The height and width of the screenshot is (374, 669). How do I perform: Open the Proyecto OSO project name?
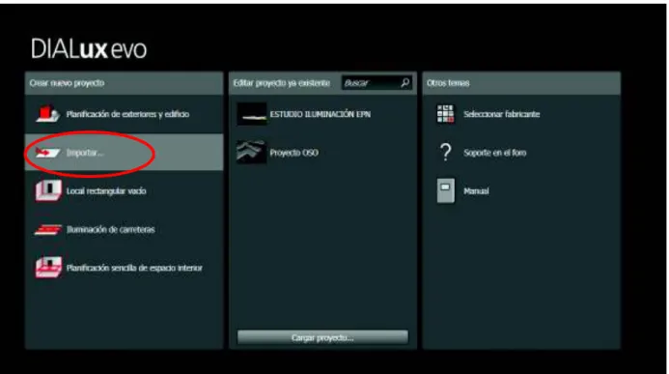click(294, 153)
